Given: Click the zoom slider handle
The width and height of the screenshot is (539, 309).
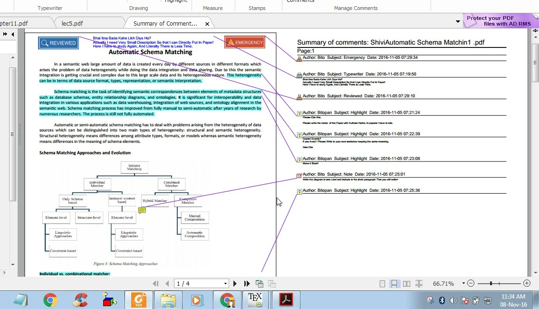Looking at the screenshot, I should [x=491, y=283].
